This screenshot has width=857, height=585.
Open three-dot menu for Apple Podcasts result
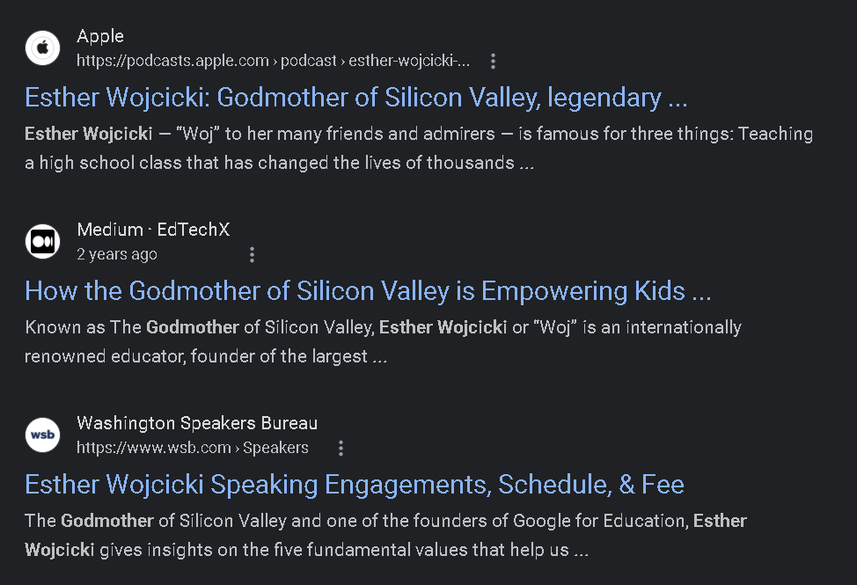493,62
